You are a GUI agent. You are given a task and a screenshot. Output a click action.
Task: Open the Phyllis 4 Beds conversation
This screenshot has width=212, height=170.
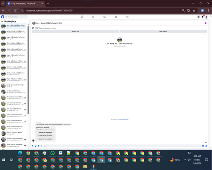click(x=14, y=80)
